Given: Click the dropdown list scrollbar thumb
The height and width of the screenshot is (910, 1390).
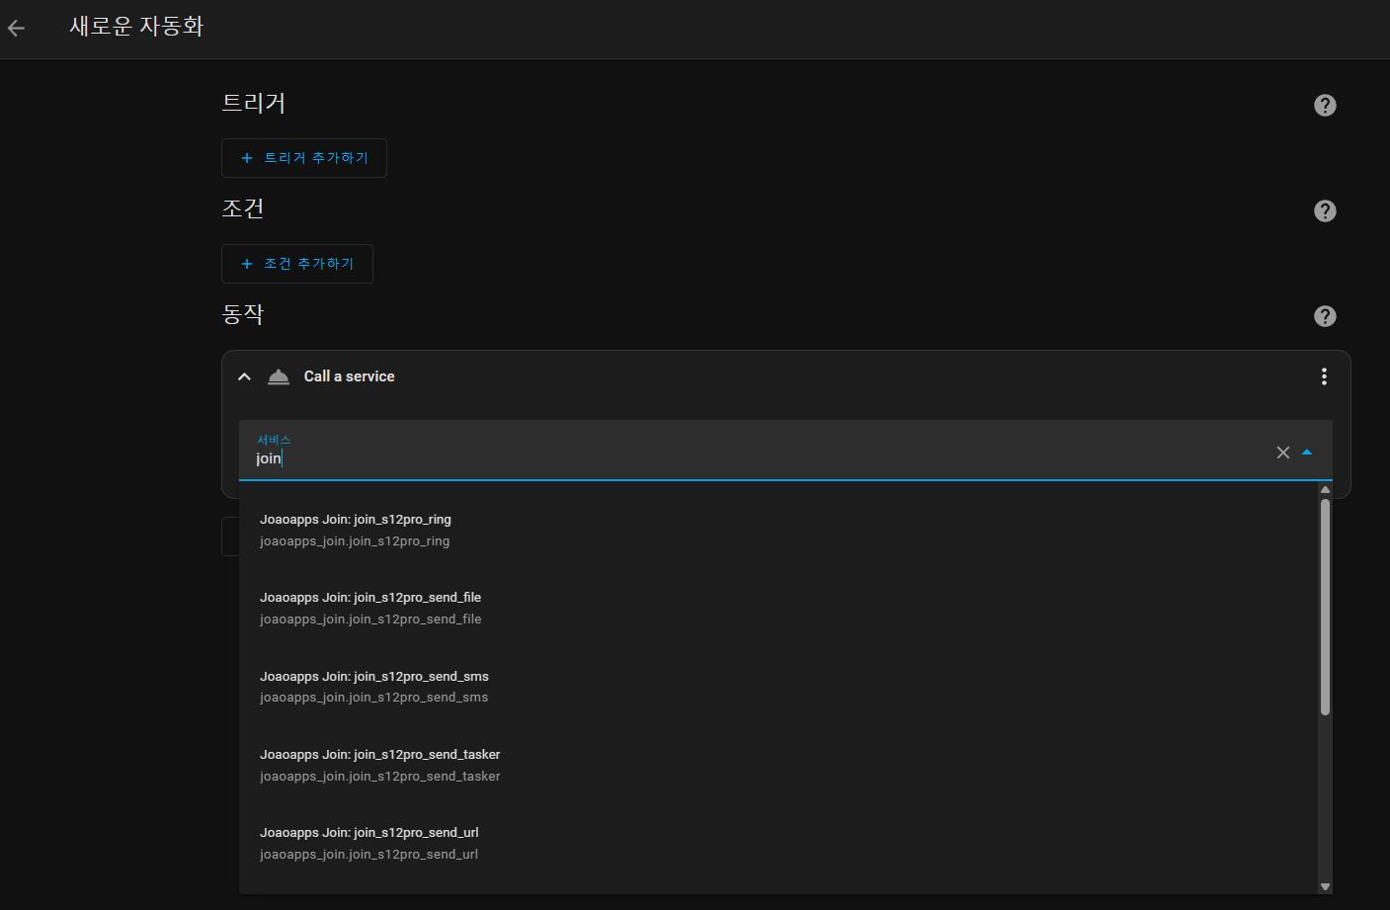Looking at the screenshot, I should coord(1325,605).
